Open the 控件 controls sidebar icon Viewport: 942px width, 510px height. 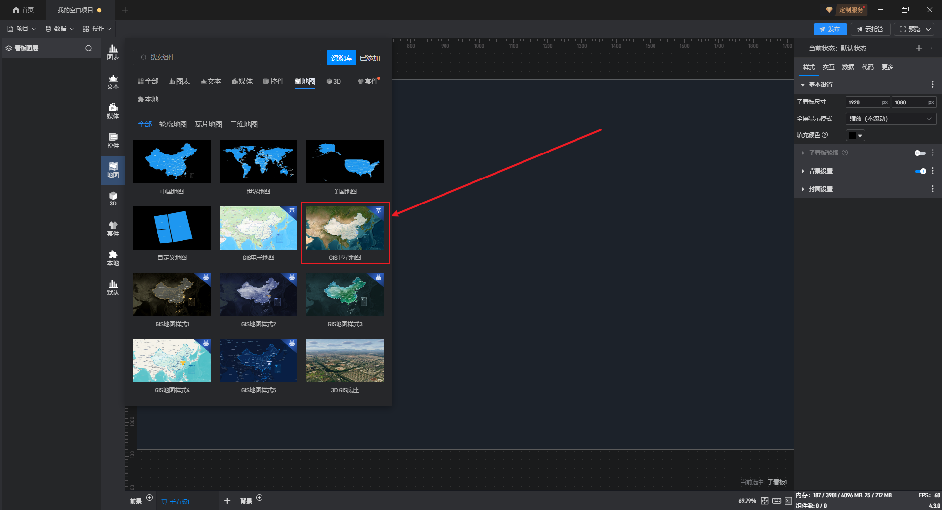(113, 140)
